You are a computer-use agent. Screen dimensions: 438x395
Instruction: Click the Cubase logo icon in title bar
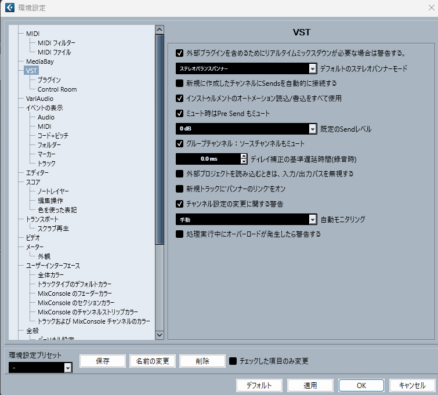(10, 8)
